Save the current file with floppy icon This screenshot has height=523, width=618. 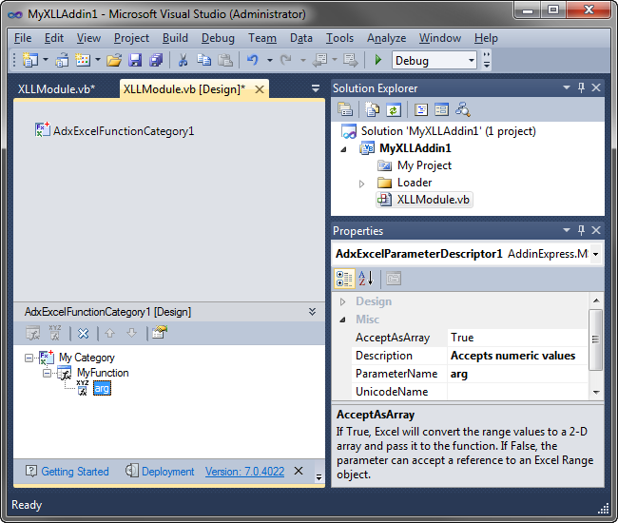point(135,60)
